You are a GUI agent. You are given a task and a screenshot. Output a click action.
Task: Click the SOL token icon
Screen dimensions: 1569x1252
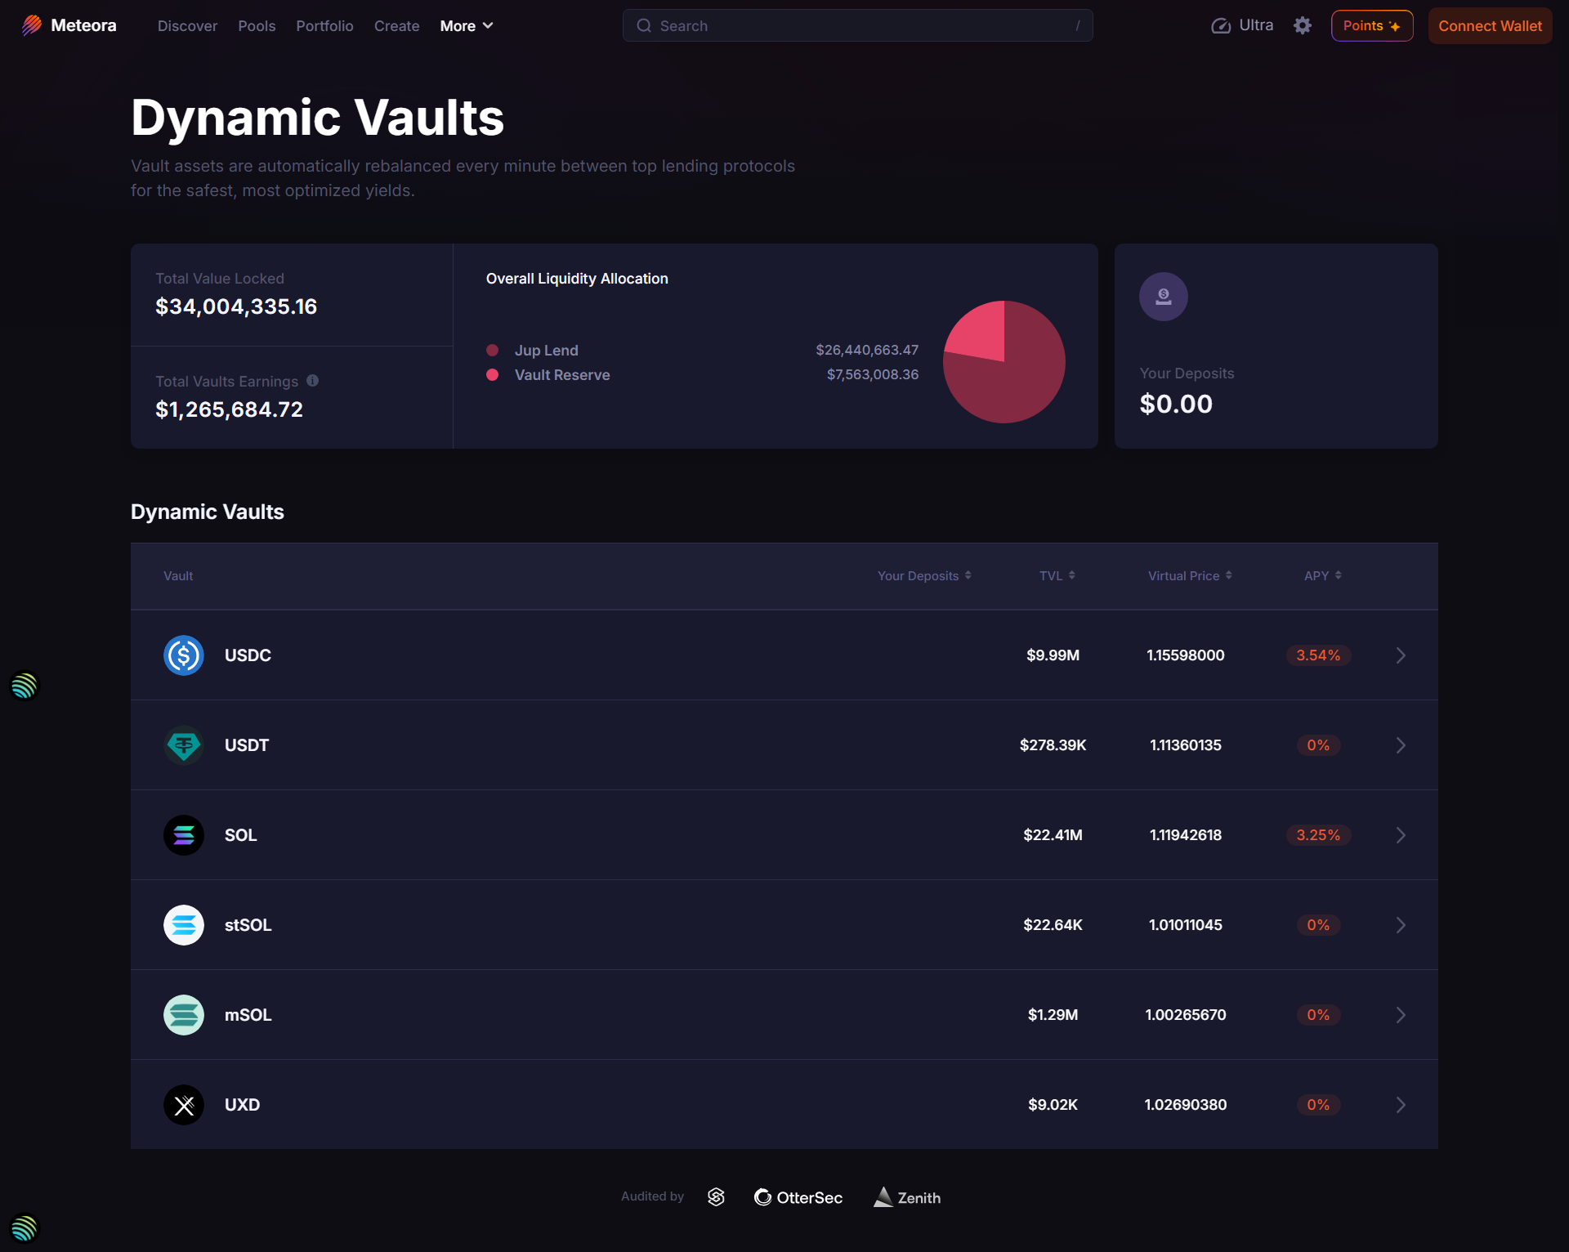[x=183, y=834]
